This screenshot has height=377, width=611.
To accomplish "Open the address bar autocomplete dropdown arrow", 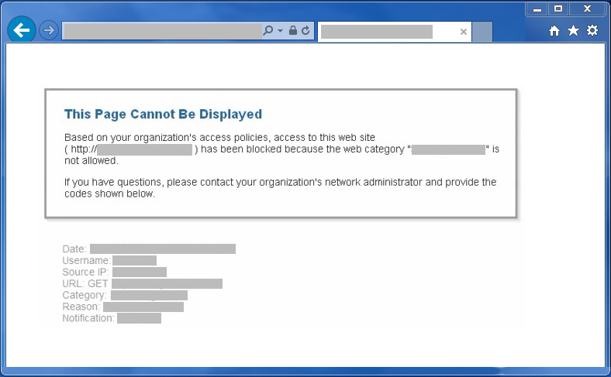I will pyautogui.click(x=280, y=31).
